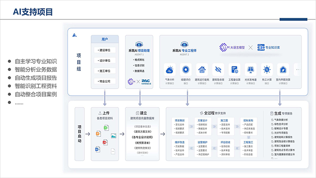Select the 工程量估算 document-clock icon
316x178 pixels.
tap(234, 70)
